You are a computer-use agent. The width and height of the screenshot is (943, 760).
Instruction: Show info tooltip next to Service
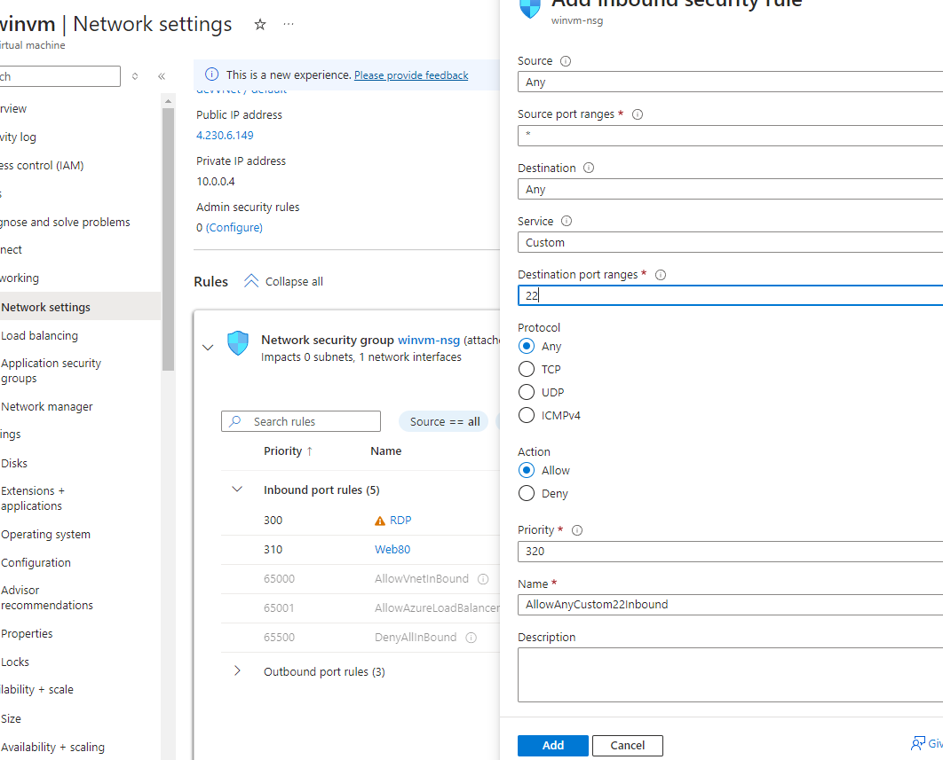pyautogui.click(x=567, y=221)
